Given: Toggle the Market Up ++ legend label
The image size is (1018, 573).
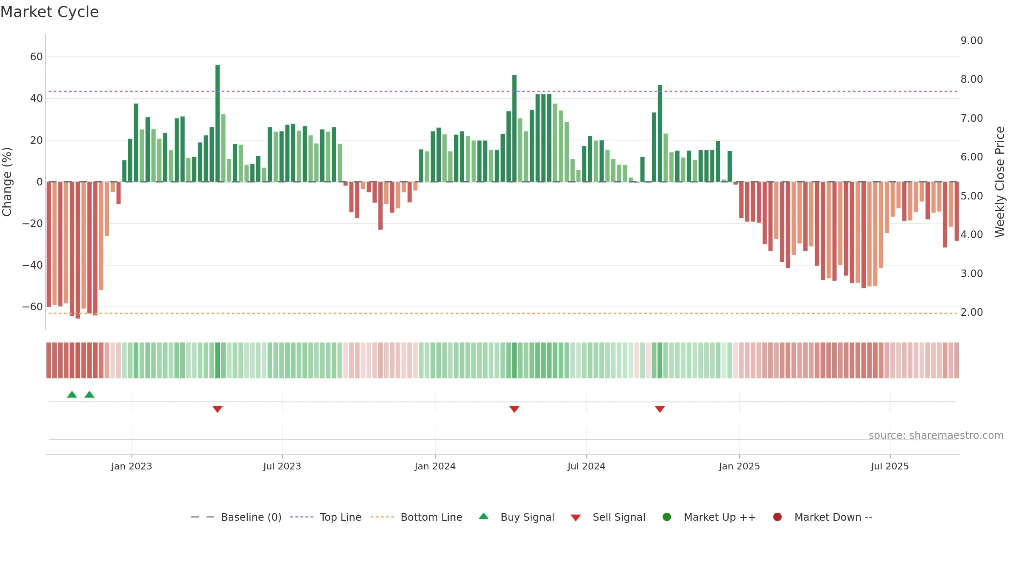Looking at the screenshot, I should 720,517.
